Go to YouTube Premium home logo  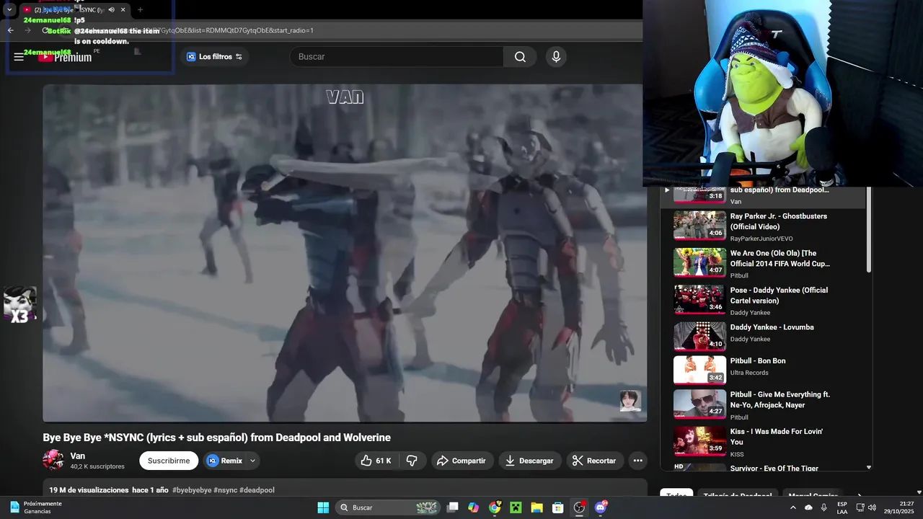coord(66,57)
